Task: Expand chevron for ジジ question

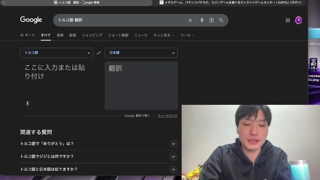Action: pyautogui.click(x=173, y=156)
